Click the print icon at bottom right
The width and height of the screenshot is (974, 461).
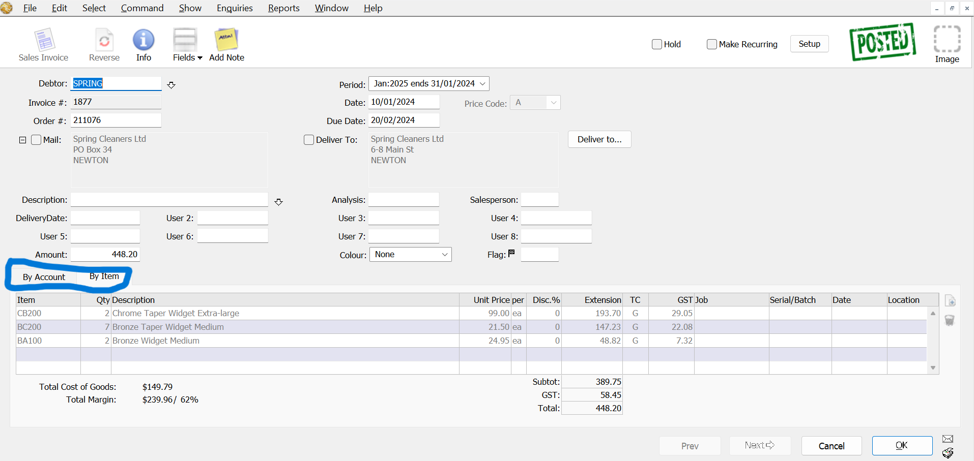point(948,453)
